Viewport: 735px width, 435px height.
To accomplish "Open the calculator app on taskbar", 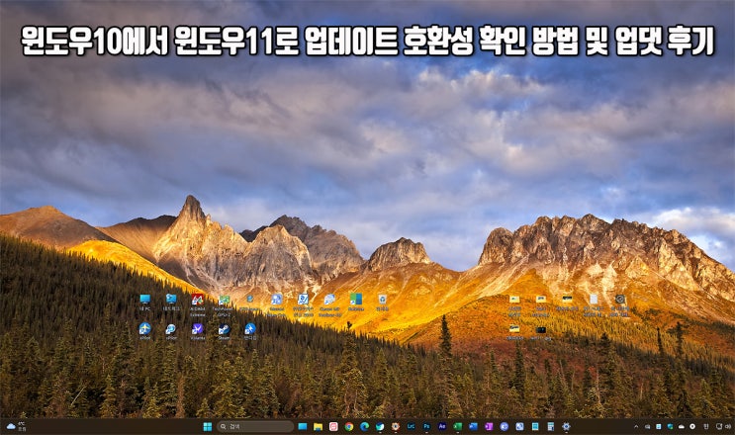I will (550, 426).
